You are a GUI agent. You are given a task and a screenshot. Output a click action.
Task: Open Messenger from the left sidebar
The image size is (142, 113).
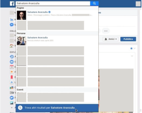(12, 25)
